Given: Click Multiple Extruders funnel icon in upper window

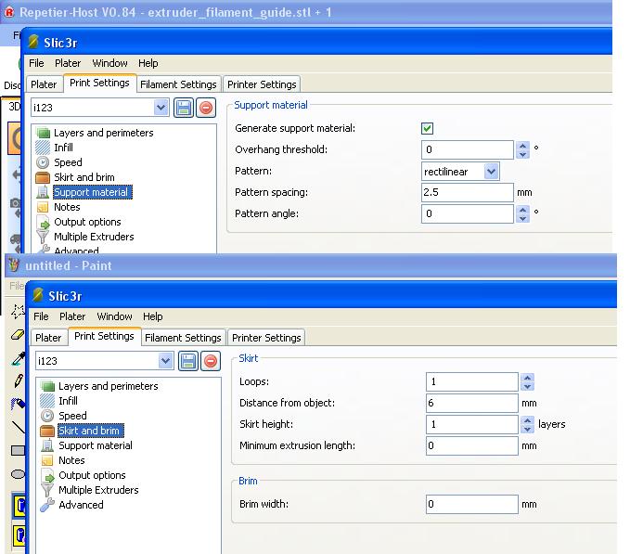Looking at the screenshot, I should (43, 237).
